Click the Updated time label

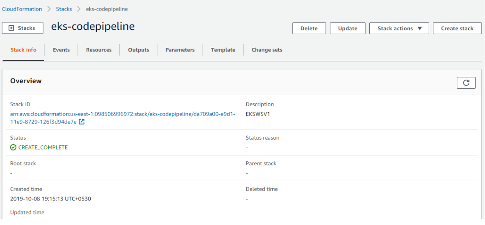click(x=27, y=212)
